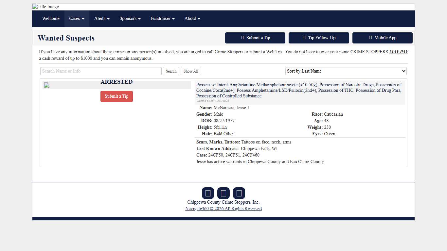Click the Mobile App button

(x=382, y=38)
